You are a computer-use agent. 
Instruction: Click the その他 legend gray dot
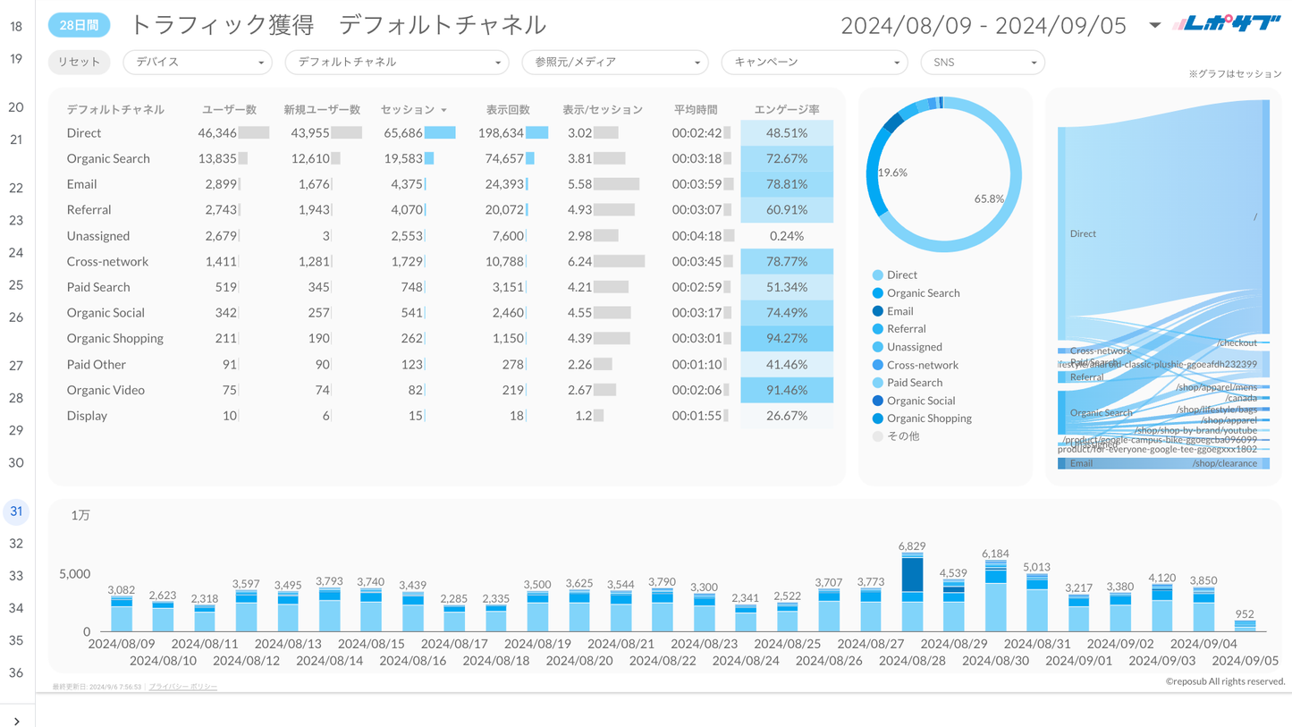(877, 436)
